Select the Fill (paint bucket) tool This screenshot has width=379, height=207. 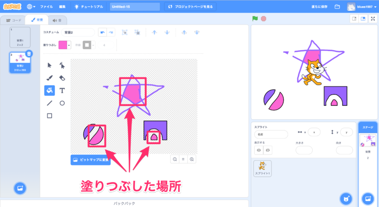click(x=49, y=90)
